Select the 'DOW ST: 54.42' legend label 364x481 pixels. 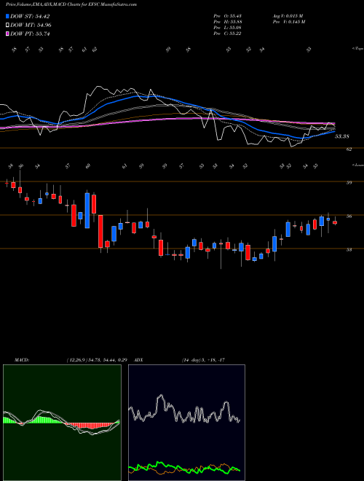coord(30,16)
